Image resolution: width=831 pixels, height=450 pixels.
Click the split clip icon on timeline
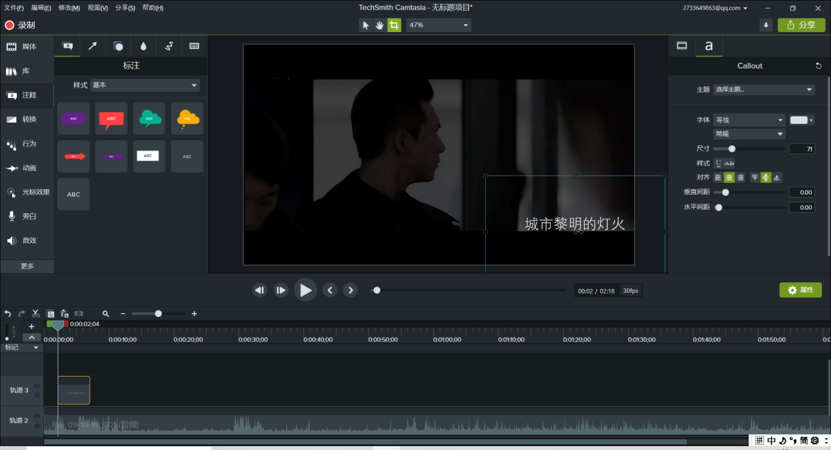pyautogui.click(x=79, y=314)
